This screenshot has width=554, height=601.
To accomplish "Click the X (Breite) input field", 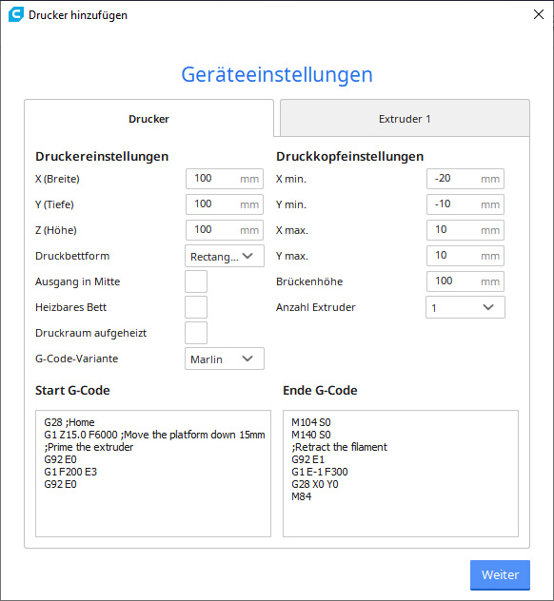I will pos(225,179).
